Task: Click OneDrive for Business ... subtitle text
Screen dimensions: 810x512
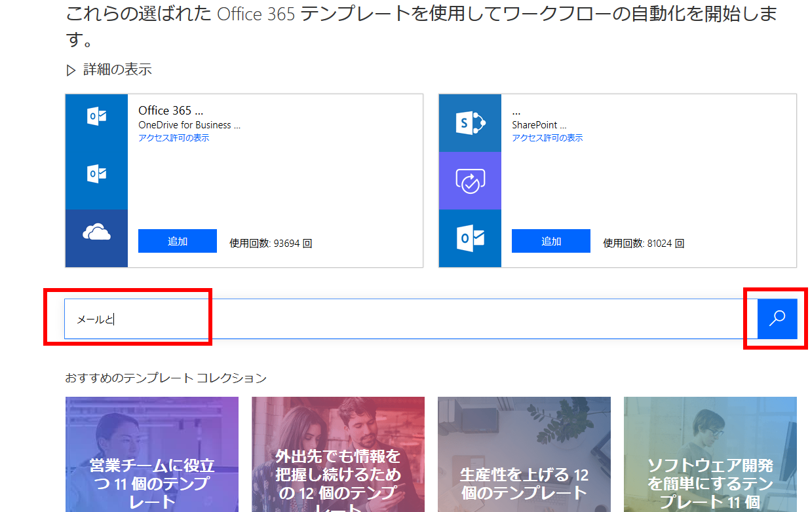Action: pos(189,125)
